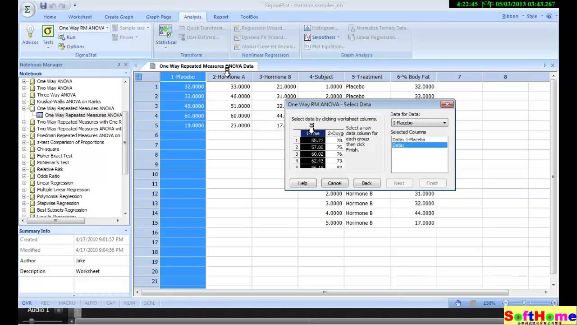Click the Cancel button in the dialog
Image resolution: width=577 pixels, height=325 pixels.
334,183
